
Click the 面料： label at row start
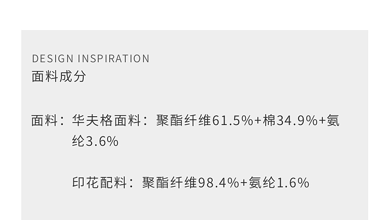pyautogui.click(x=48, y=121)
